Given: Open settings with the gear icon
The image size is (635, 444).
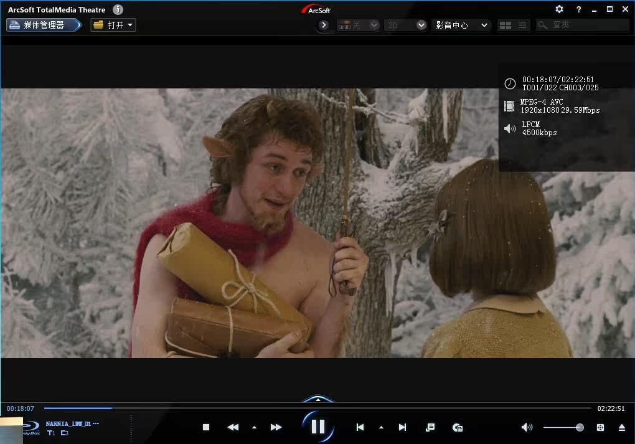Looking at the screenshot, I should coord(559,9).
